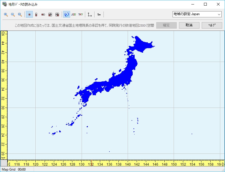Switch to TKY datum

pyautogui.click(x=81, y=14)
